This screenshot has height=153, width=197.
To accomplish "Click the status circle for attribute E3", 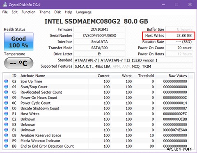I will 6,125.
